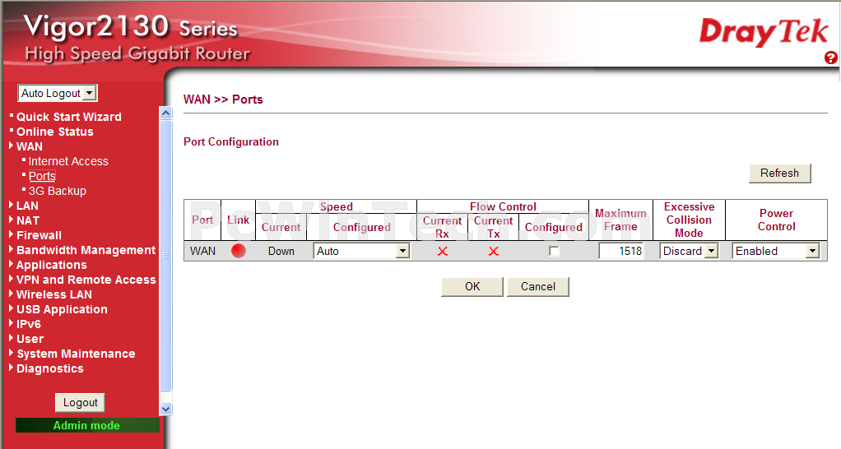841x449 pixels.
Task: Click the sidebar scrollbar thumb
Action: [165, 256]
